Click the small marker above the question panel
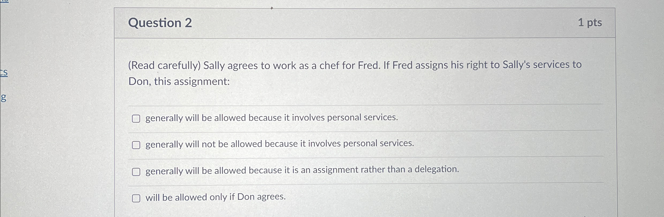The image size is (664, 217). [272, 8]
